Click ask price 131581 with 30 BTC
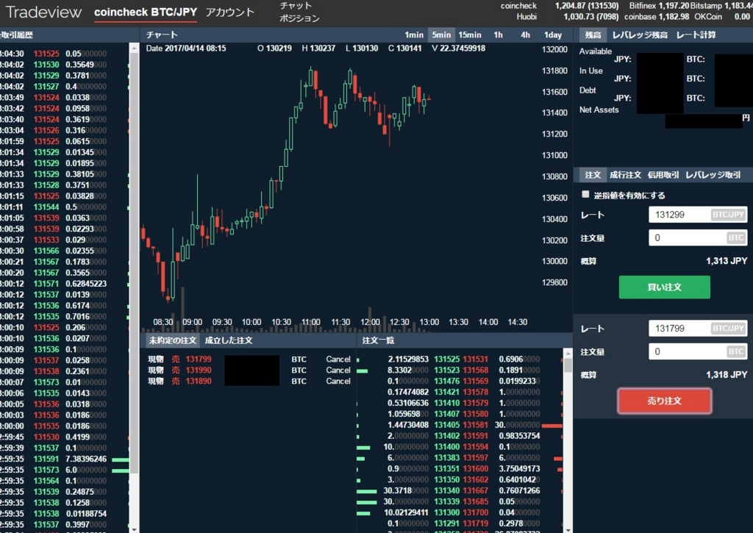753x533 pixels. click(x=476, y=425)
